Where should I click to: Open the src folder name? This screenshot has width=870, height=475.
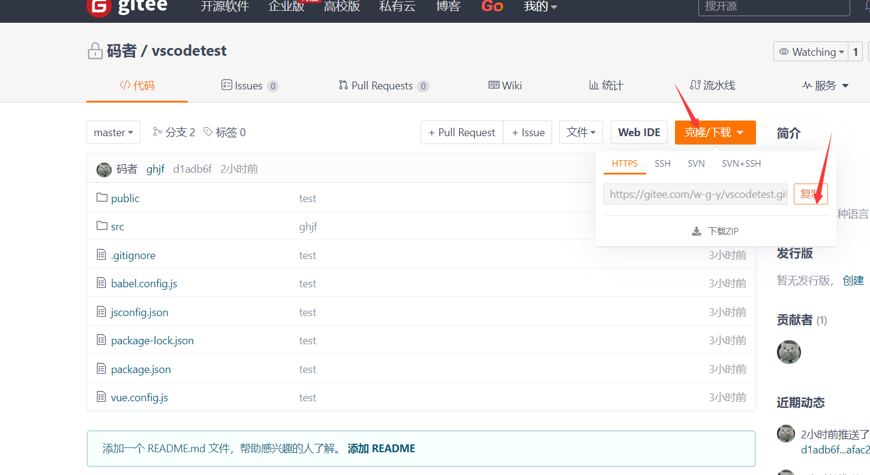[x=118, y=226]
